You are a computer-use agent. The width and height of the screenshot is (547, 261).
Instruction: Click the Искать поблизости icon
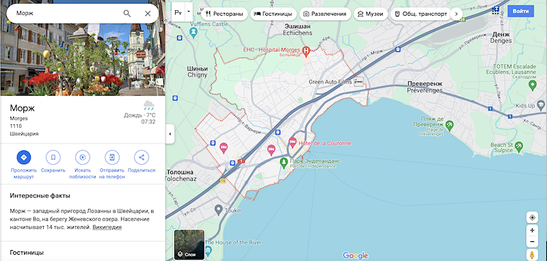tap(83, 158)
